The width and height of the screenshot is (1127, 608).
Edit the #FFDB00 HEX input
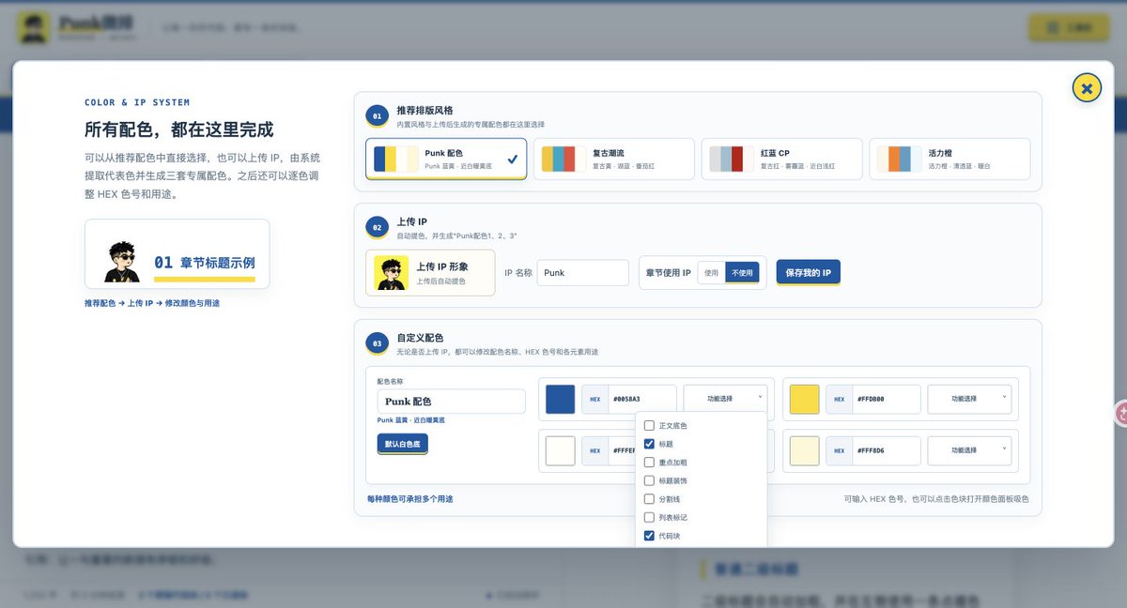(887, 399)
